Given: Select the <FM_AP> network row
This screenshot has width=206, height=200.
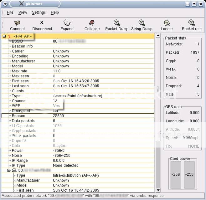Looking at the screenshot, I should point(78,36).
